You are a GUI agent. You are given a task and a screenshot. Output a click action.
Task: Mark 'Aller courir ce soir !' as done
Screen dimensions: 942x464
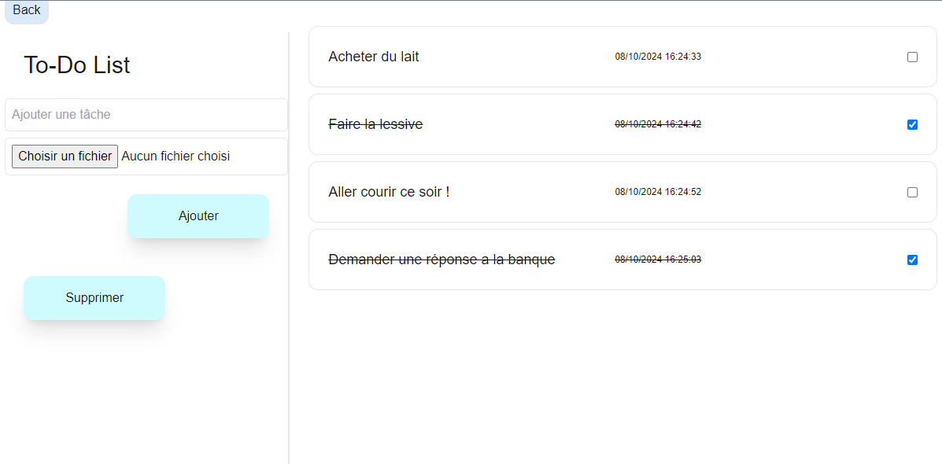912,192
